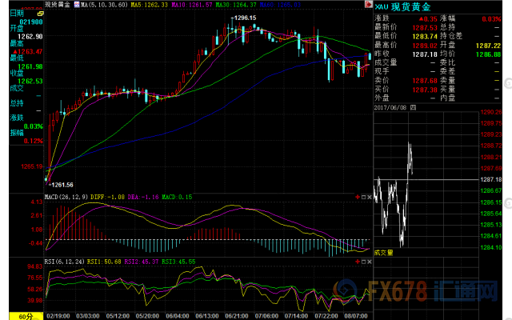Click the yellow link icon beside 日期
Image resolution: width=512 pixels, height=320 pixels.
pyautogui.click(x=42, y=14)
